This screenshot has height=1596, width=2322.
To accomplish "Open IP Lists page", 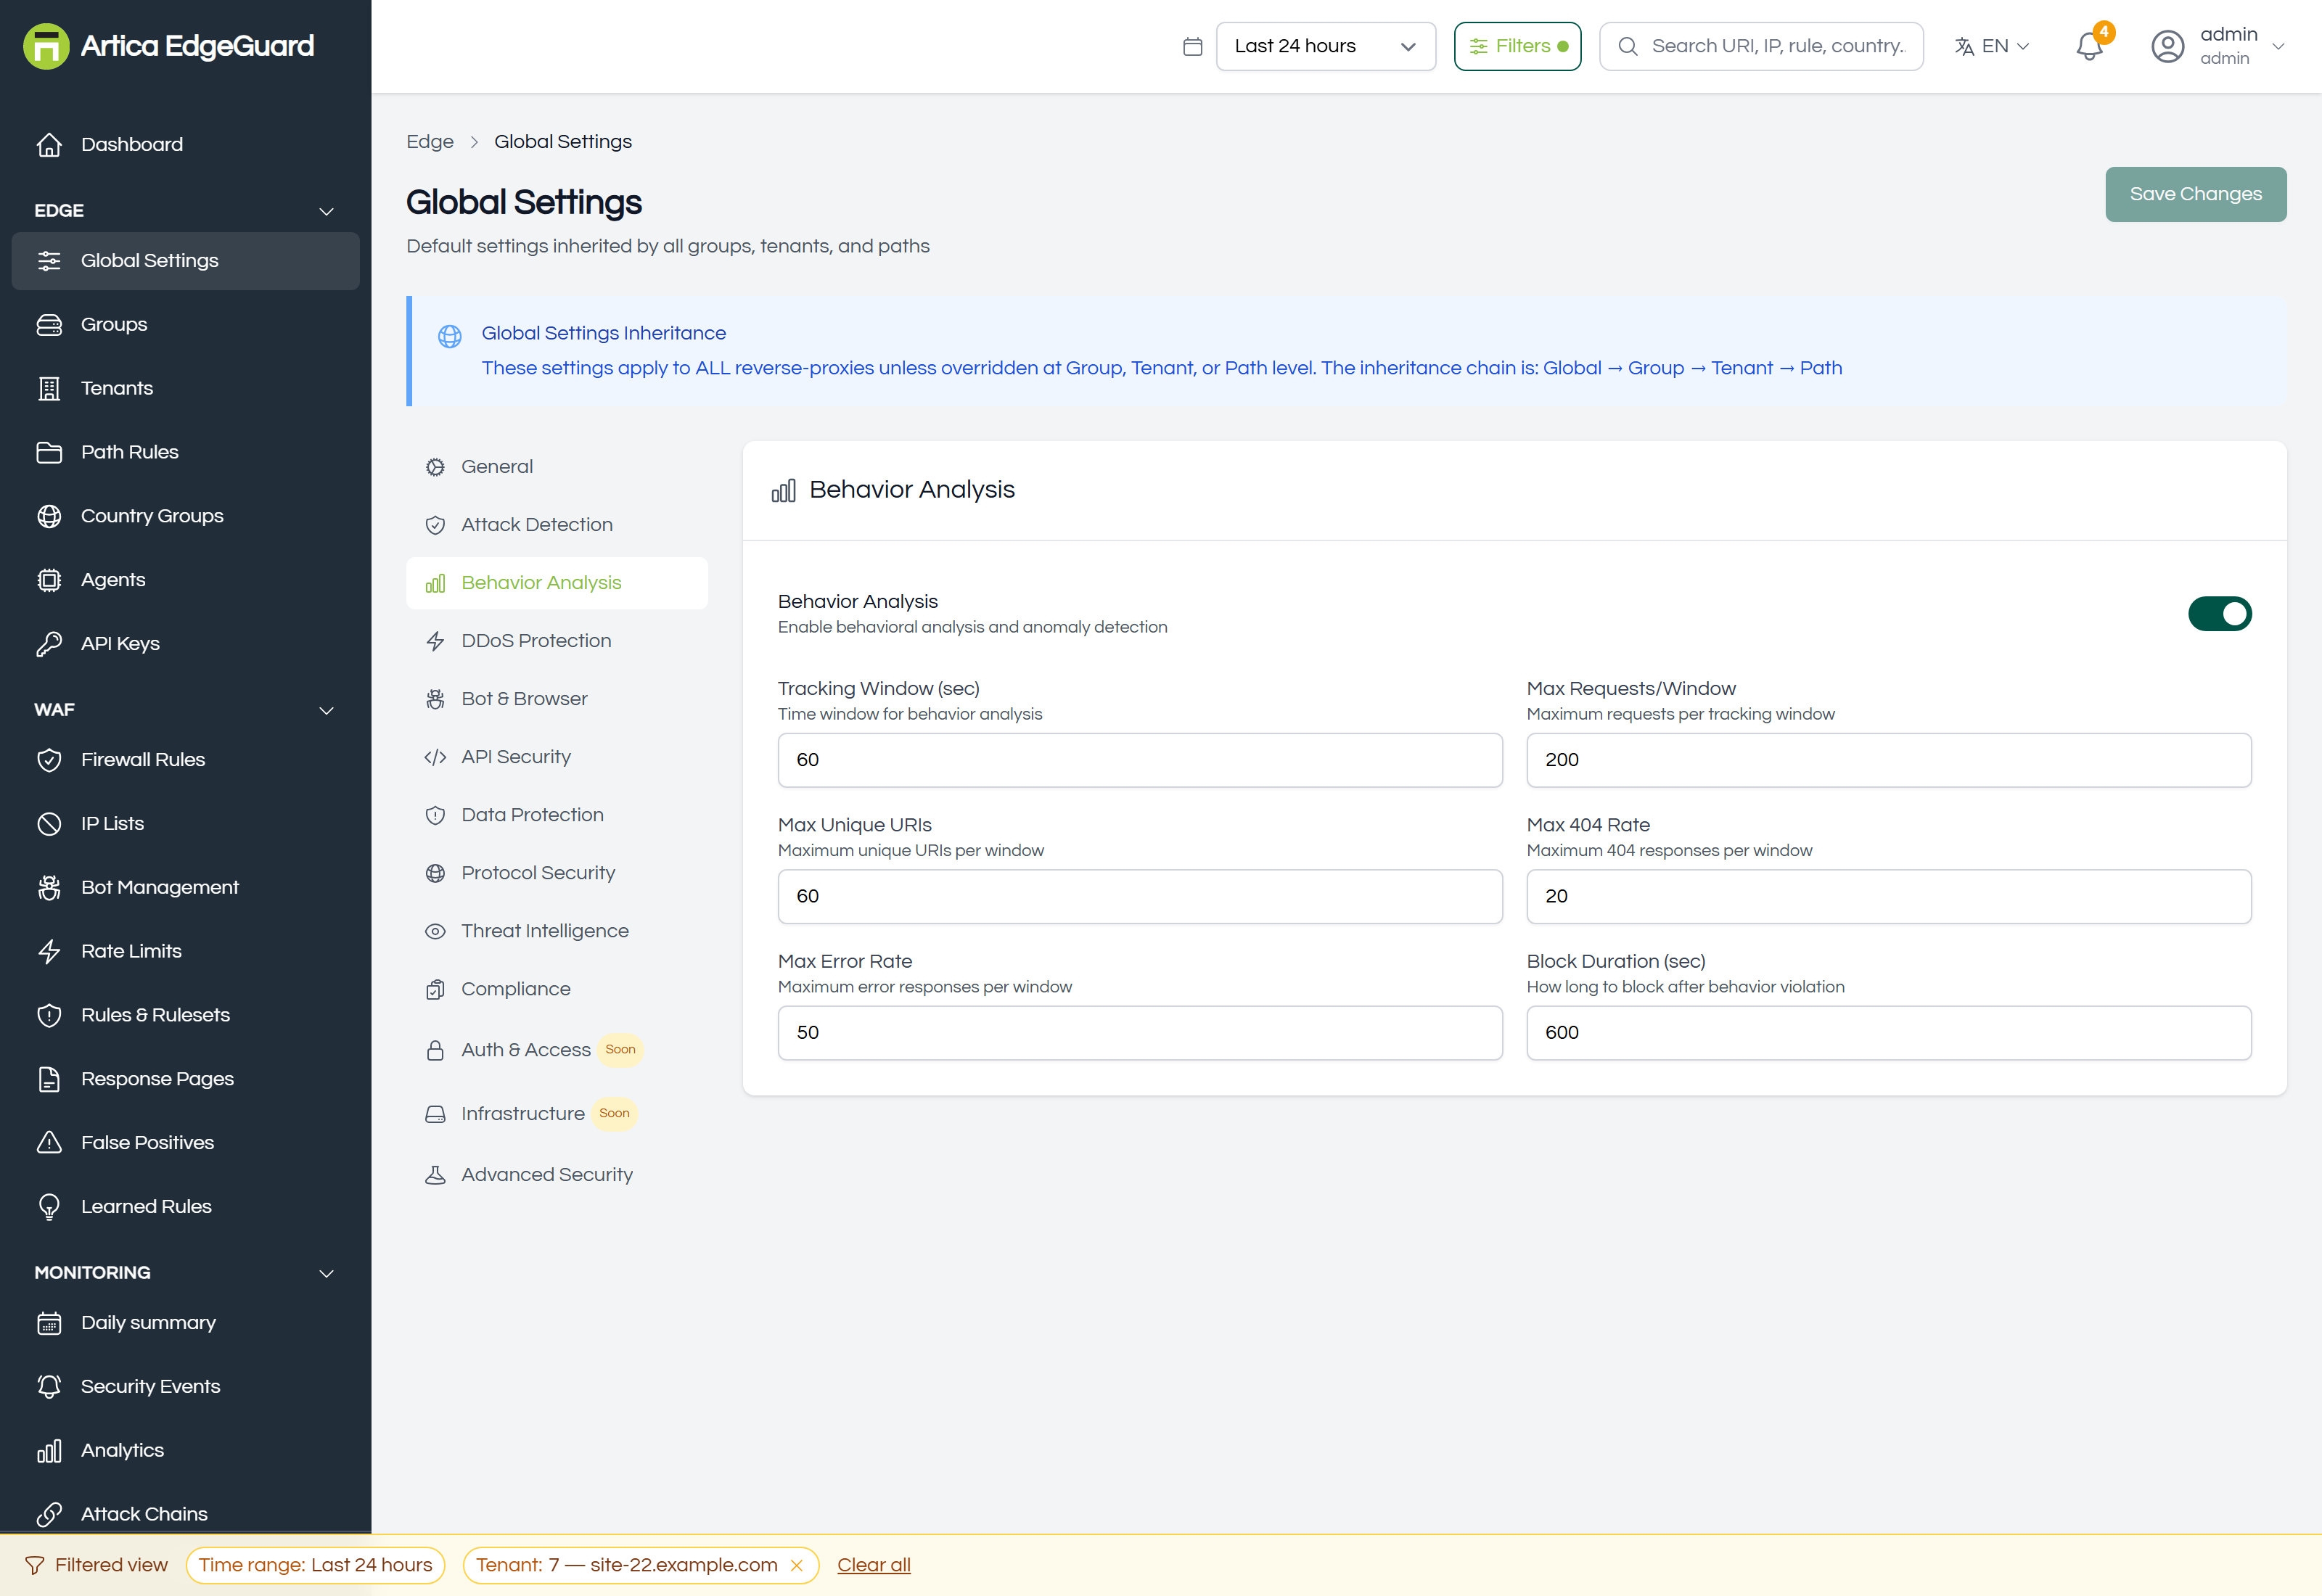I will 185,824.
